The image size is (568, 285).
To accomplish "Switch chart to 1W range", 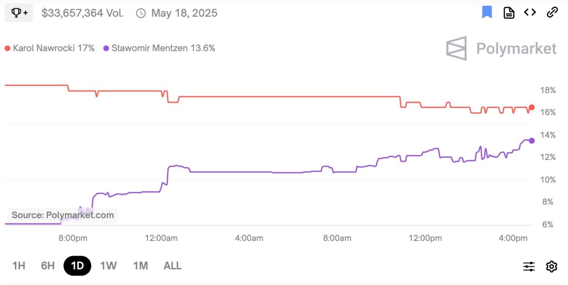I will coord(108,266).
